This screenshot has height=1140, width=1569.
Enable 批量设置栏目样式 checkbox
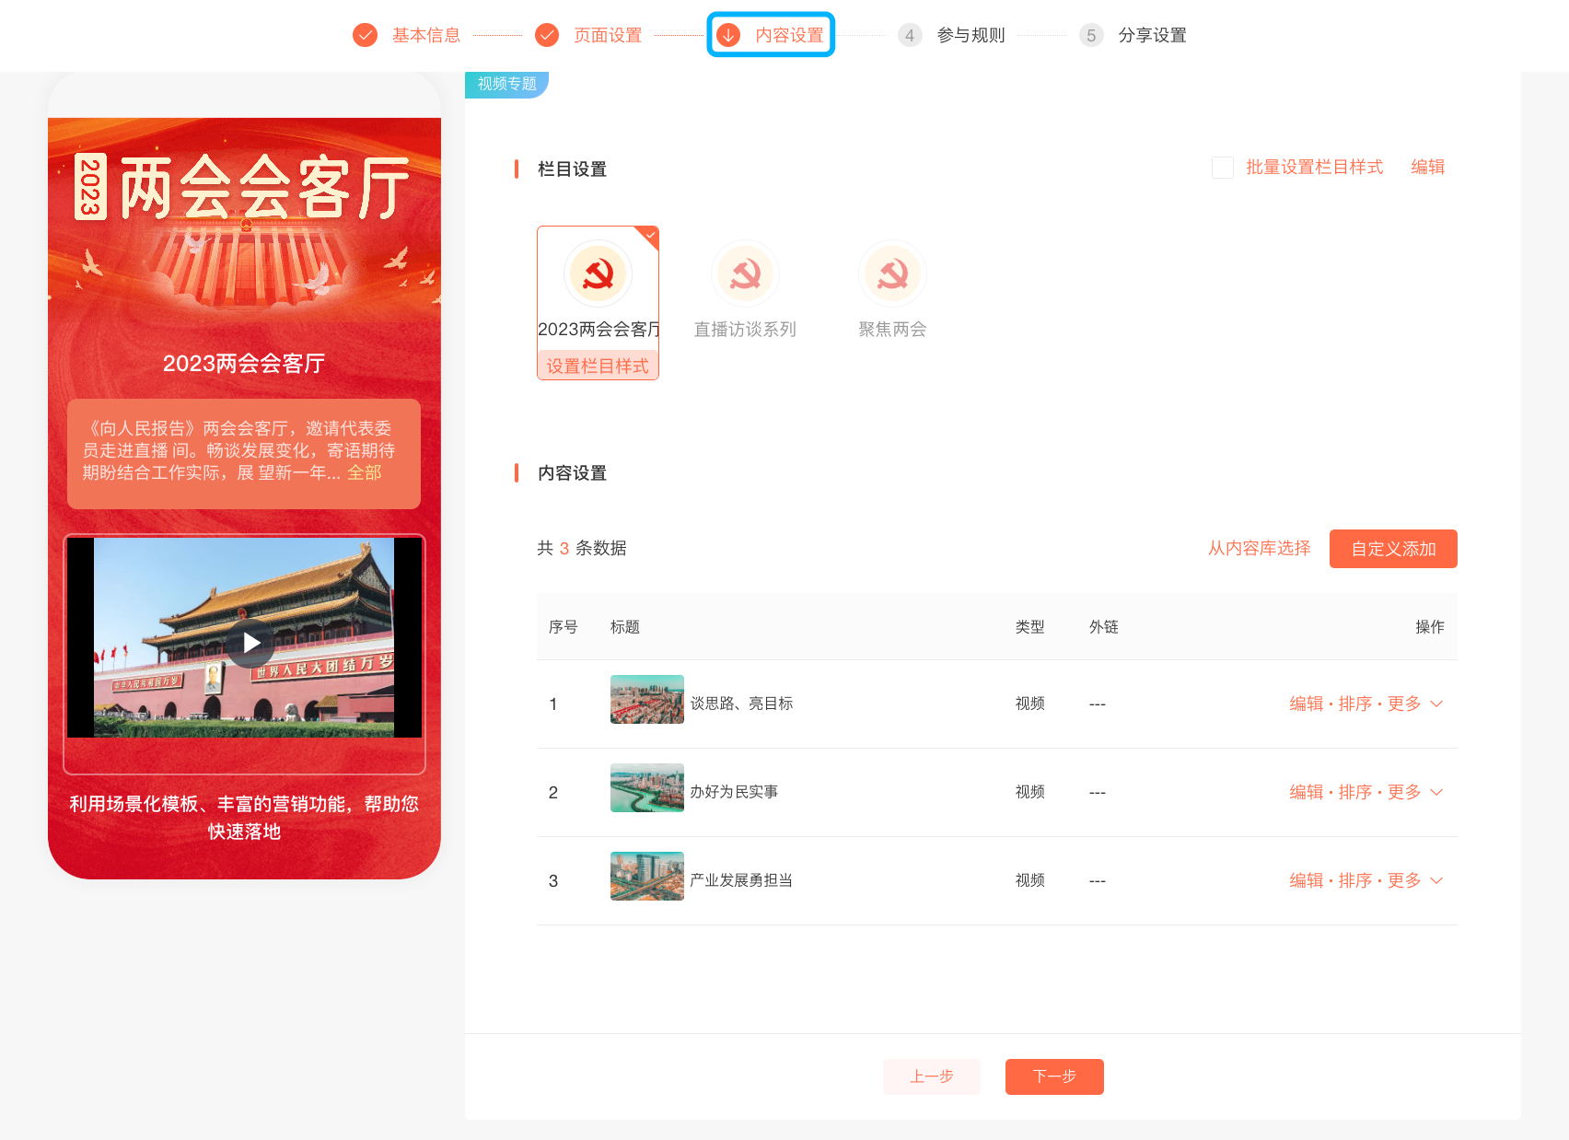coord(1223,168)
